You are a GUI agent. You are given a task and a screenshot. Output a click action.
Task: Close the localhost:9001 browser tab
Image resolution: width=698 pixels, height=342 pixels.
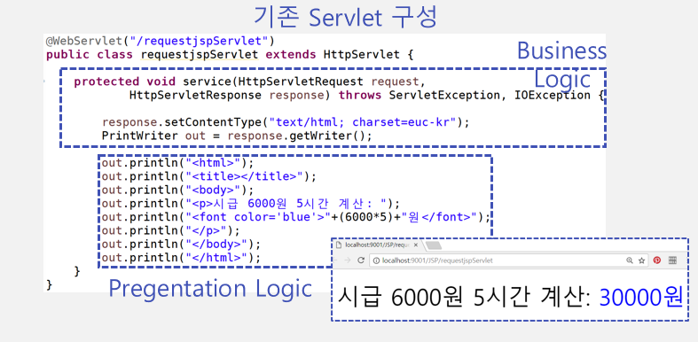coord(416,245)
